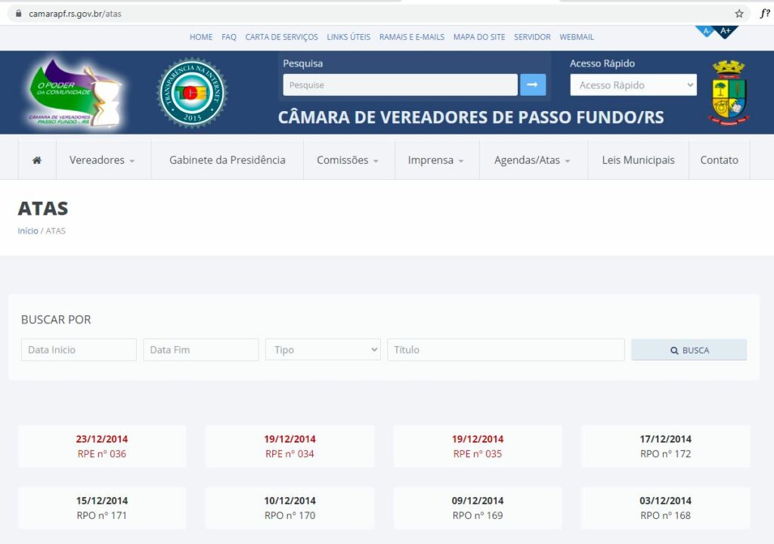Screen dimensions: 774x544
Task: Click the Data Inicio field
Action: click(79, 350)
